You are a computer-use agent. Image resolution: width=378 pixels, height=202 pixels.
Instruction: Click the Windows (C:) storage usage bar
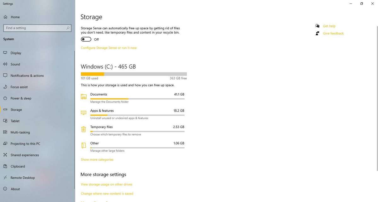pos(134,74)
